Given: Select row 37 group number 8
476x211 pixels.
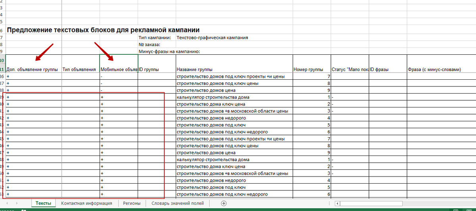Looking at the screenshot, I should (311, 83).
